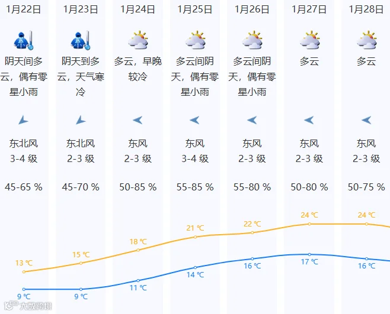Click the partly cloudy icon for 1月26日
The height and width of the screenshot is (314, 390).
(252, 40)
